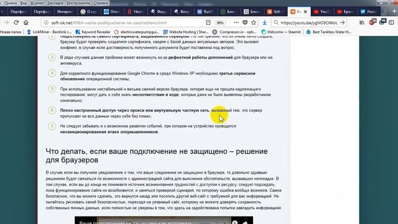
Task: Toggle the sidebar icon
Action: tap(391, 22)
